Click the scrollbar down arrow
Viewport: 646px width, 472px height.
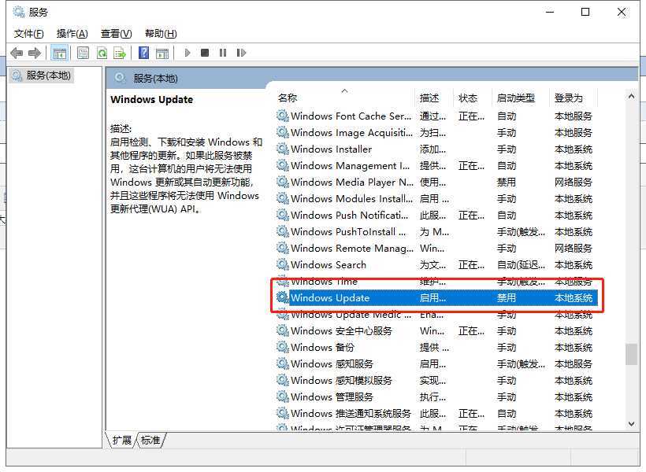tap(631, 423)
